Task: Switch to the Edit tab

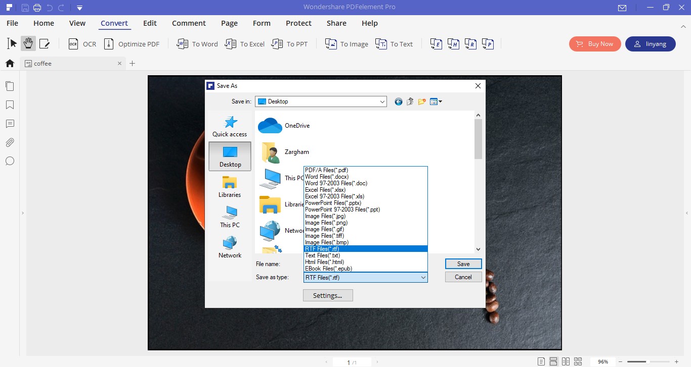Action: point(150,23)
